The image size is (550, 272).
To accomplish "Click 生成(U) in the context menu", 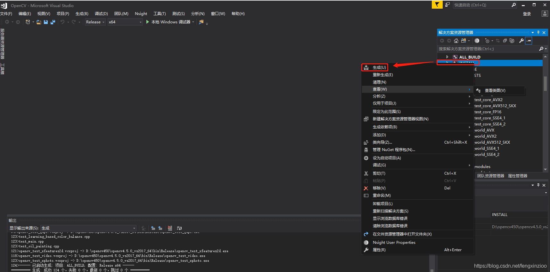I will coord(417,68).
